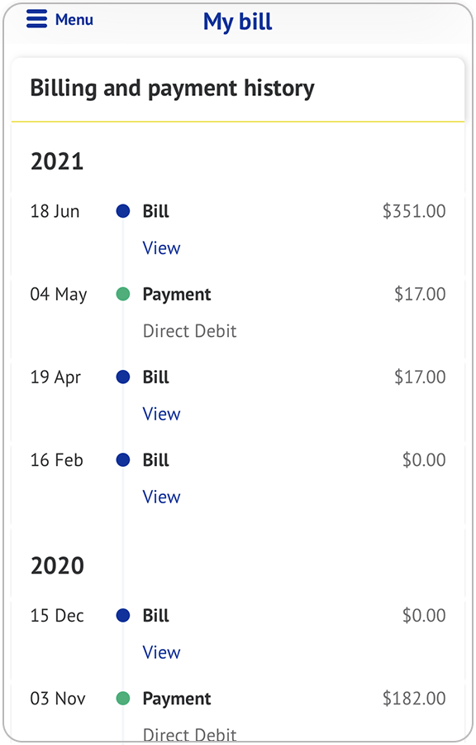The height and width of the screenshot is (745, 476).
Task: Select the $182.00 payment amount
Action: click(414, 699)
